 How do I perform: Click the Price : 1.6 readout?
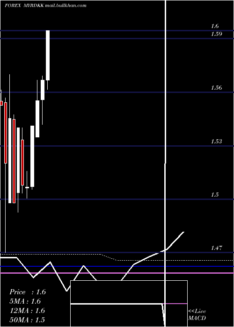click(28, 292)
